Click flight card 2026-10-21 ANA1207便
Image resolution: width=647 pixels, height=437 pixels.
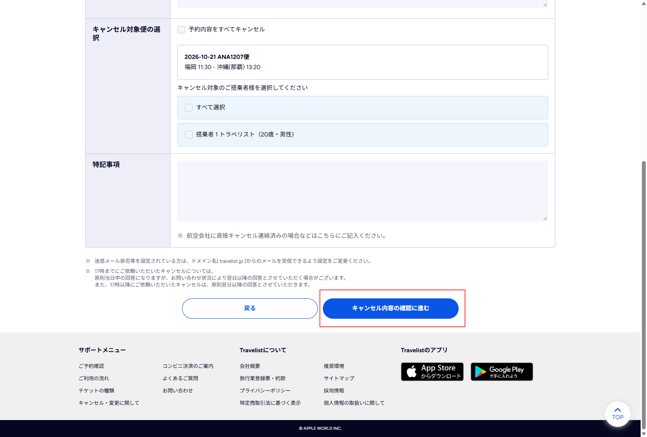pyautogui.click(x=362, y=62)
